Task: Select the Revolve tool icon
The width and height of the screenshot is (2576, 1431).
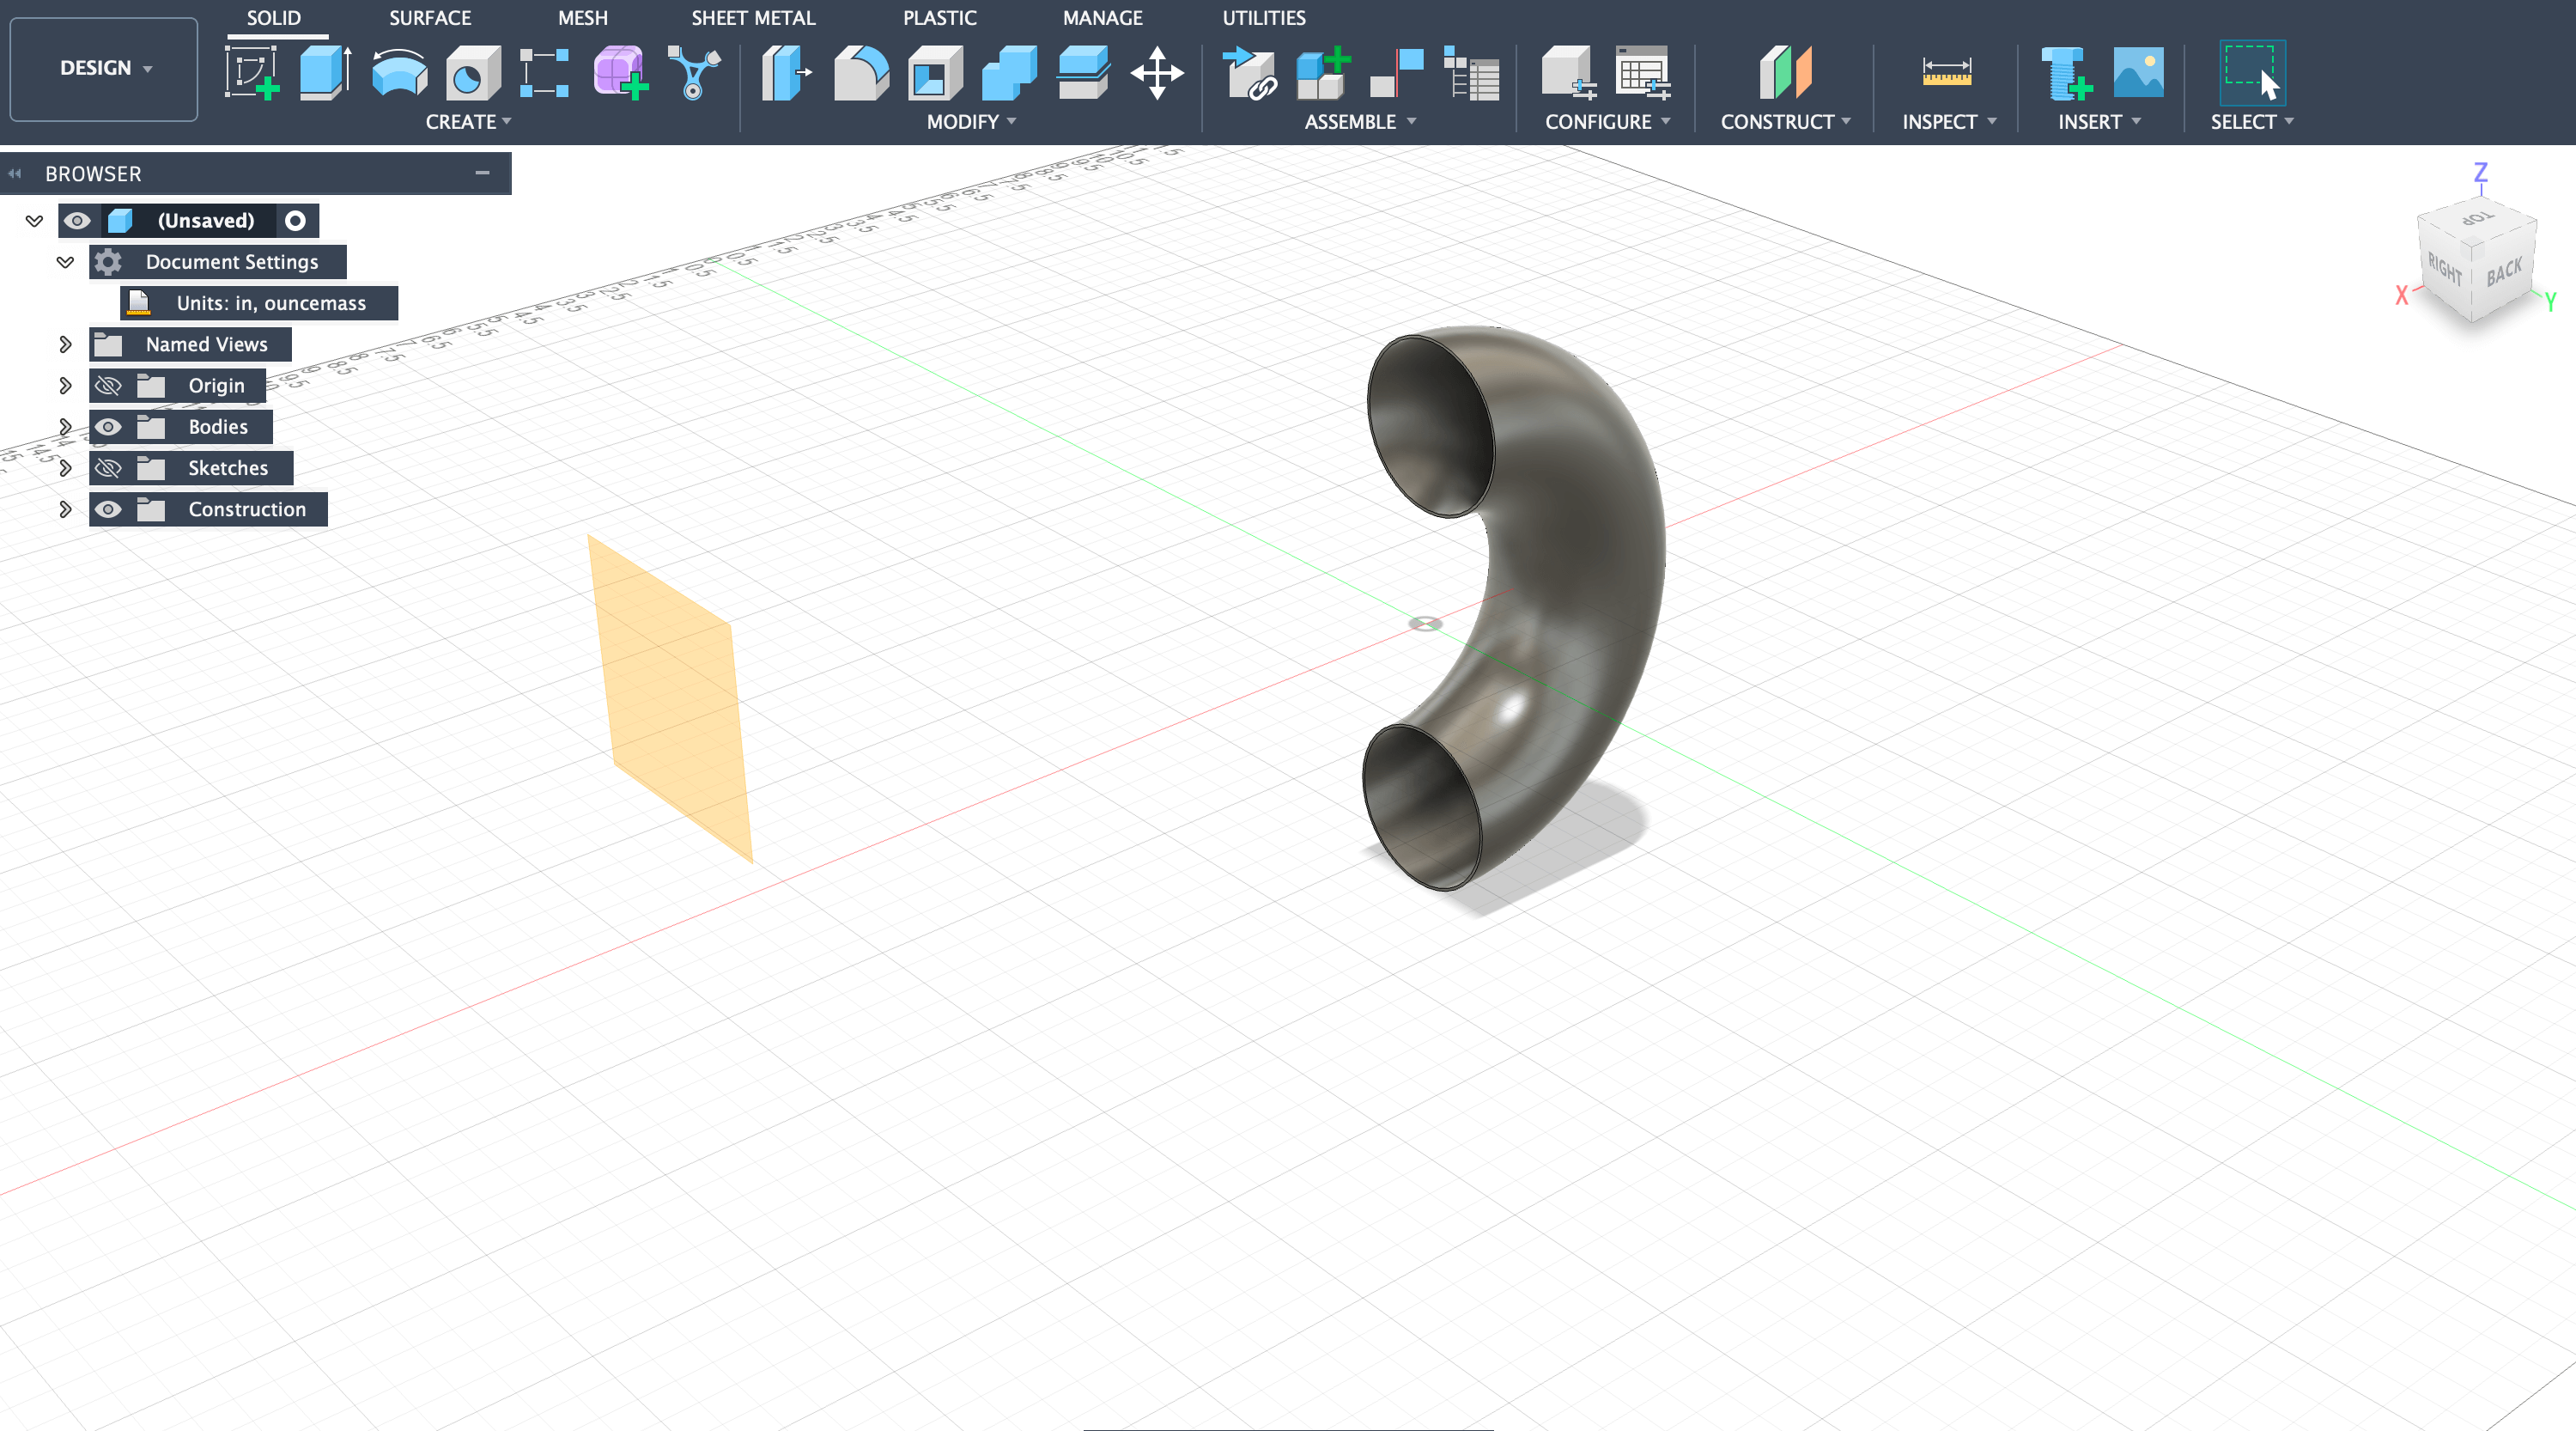Action: [x=399, y=74]
